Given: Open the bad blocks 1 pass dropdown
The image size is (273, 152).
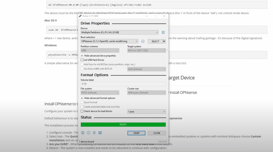Looking at the screenshot, I should click(x=147, y=112).
